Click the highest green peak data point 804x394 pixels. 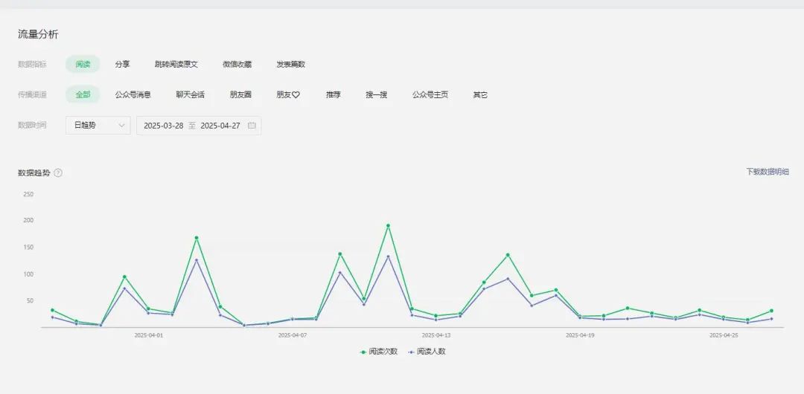click(388, 225)
